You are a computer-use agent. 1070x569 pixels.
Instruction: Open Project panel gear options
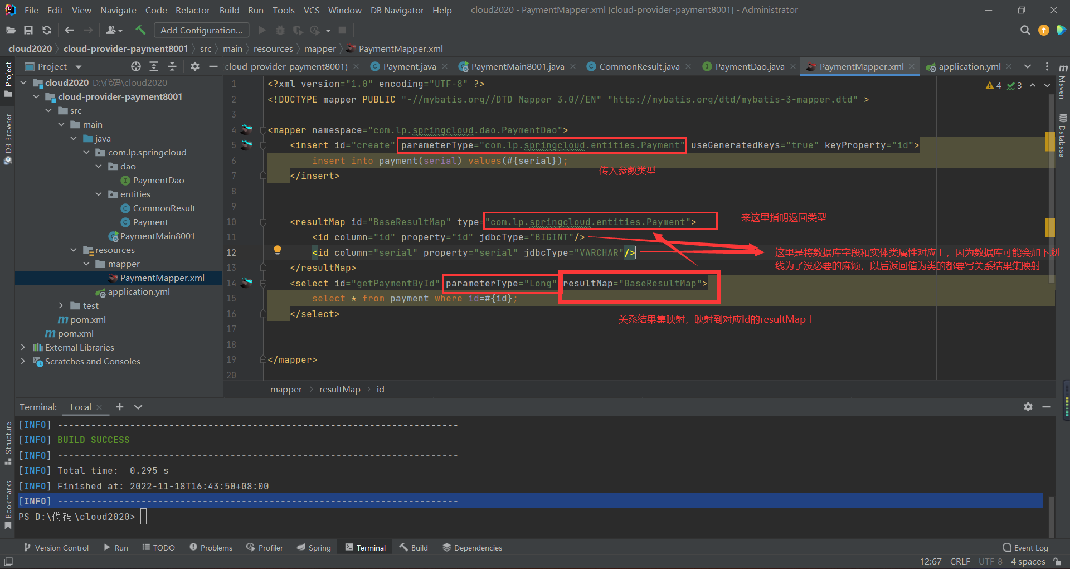pyautogui.click(x=194, y=66)
